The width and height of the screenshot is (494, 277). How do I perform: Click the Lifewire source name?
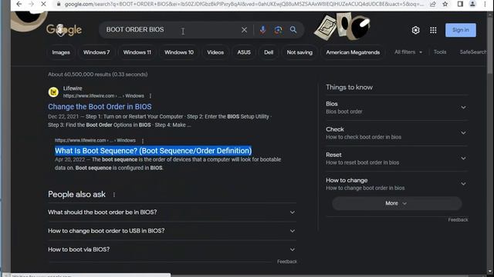coord(73,88)
